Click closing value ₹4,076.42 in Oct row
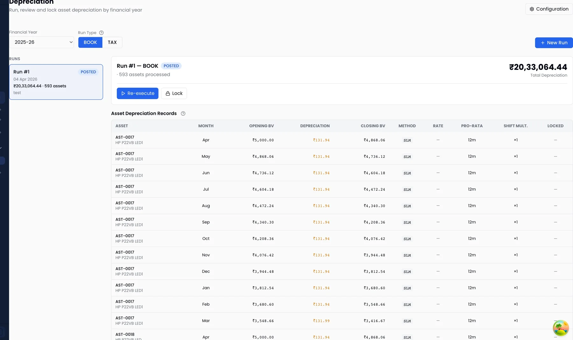 click(x=374, y=239)
